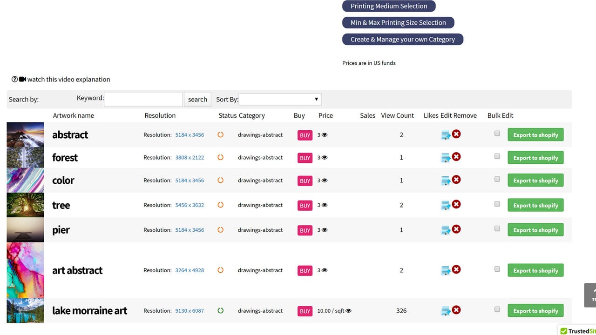Image resolution: width=596 pixels, height=335 pixels.
Task: Click the BUY button for tree
Action: coord(305,206)
